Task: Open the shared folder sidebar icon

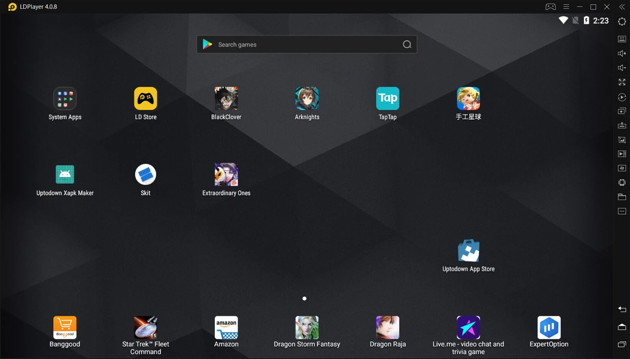Action: pyautogui.click(x=622, y=197)
